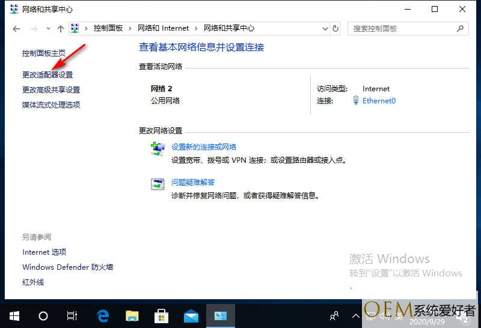Expand the recent locations dropdown arrow

(48, 28)
